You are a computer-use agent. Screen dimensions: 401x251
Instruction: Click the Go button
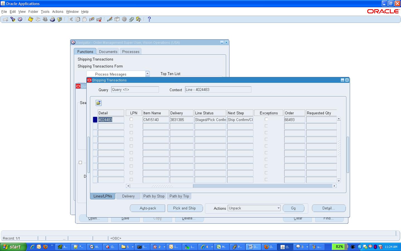(x=294, y=208)
